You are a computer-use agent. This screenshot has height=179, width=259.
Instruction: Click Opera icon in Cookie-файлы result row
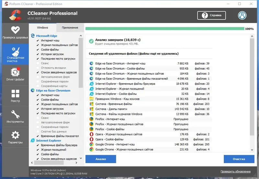click(91, 140)
